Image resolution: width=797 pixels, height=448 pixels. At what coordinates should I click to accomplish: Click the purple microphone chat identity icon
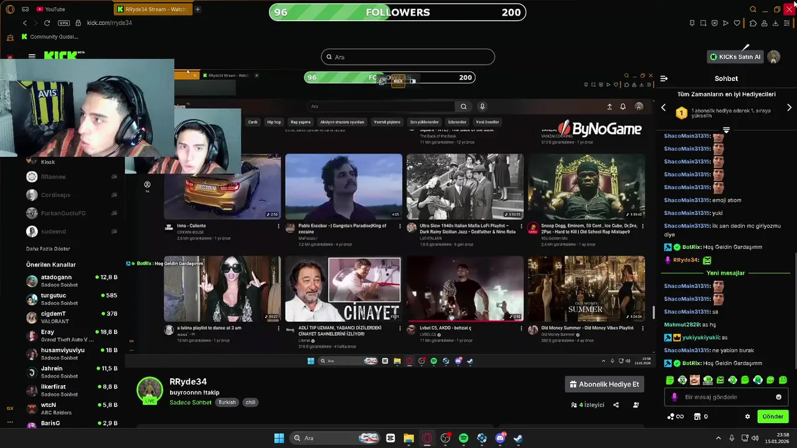click(x=674, y=397)
